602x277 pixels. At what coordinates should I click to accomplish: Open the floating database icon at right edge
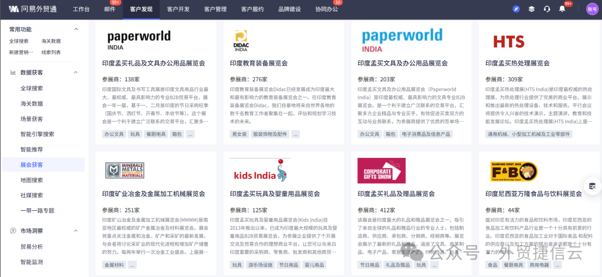click(593, 186)
